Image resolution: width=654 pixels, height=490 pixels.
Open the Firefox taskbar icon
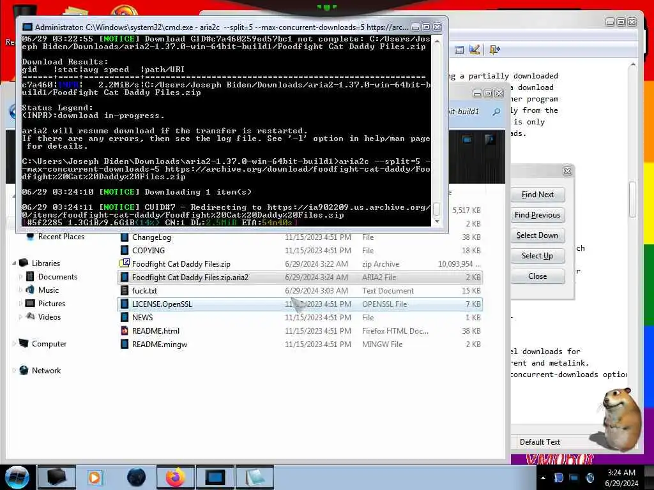pos(176,477)
